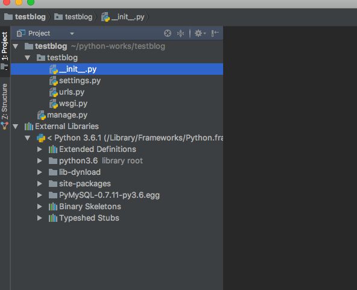Click the library icon next to Binary Skeletons

[53, 206]
